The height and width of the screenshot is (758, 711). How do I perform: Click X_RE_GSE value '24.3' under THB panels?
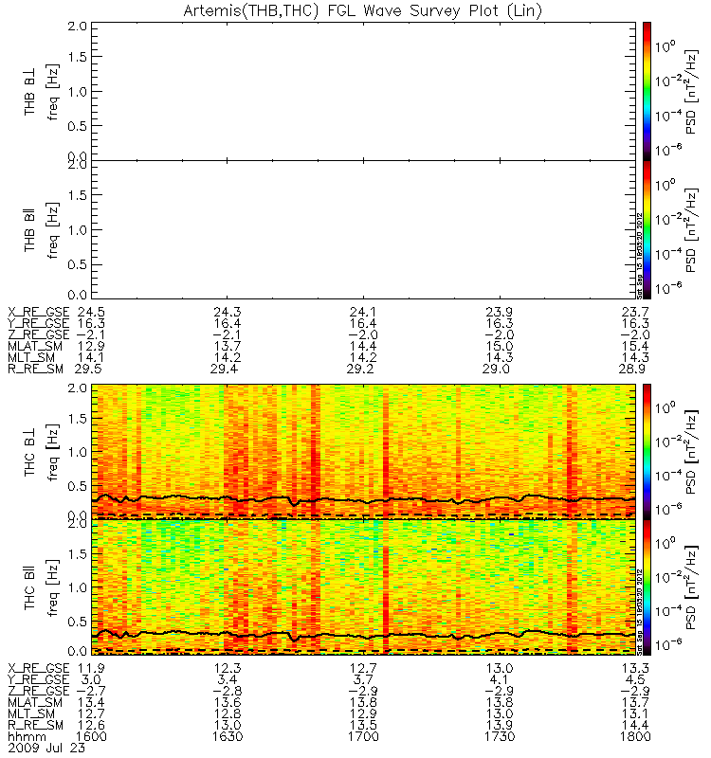click(x=228, y=312)
